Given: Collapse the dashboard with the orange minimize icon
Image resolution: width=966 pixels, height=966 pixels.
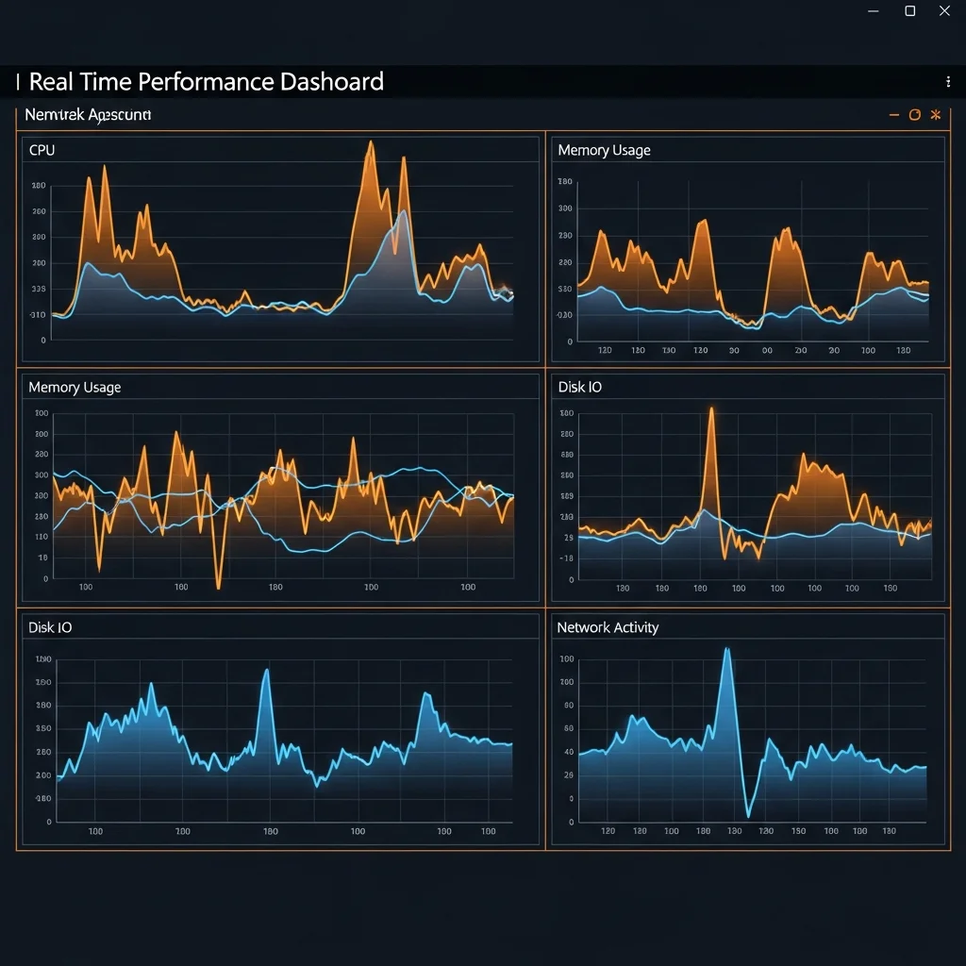Looking at the screenshot, I should [x=893, y=114].
